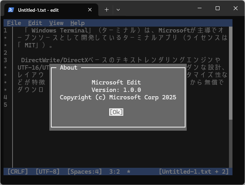
Task: Select the Untitled-1.txt - edit tab
Action: (x=51, y=9)
